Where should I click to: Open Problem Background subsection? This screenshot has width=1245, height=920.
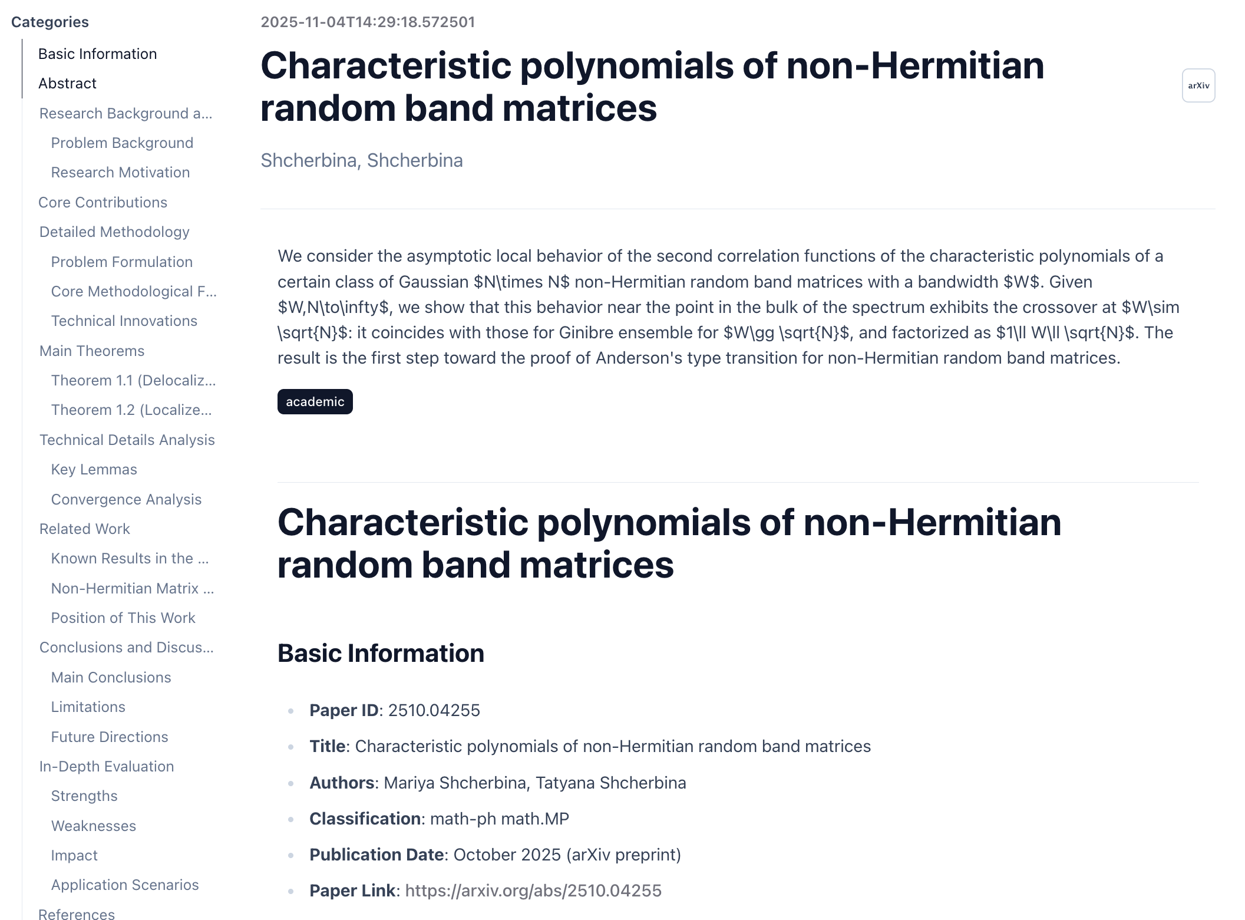coord(122,143)
